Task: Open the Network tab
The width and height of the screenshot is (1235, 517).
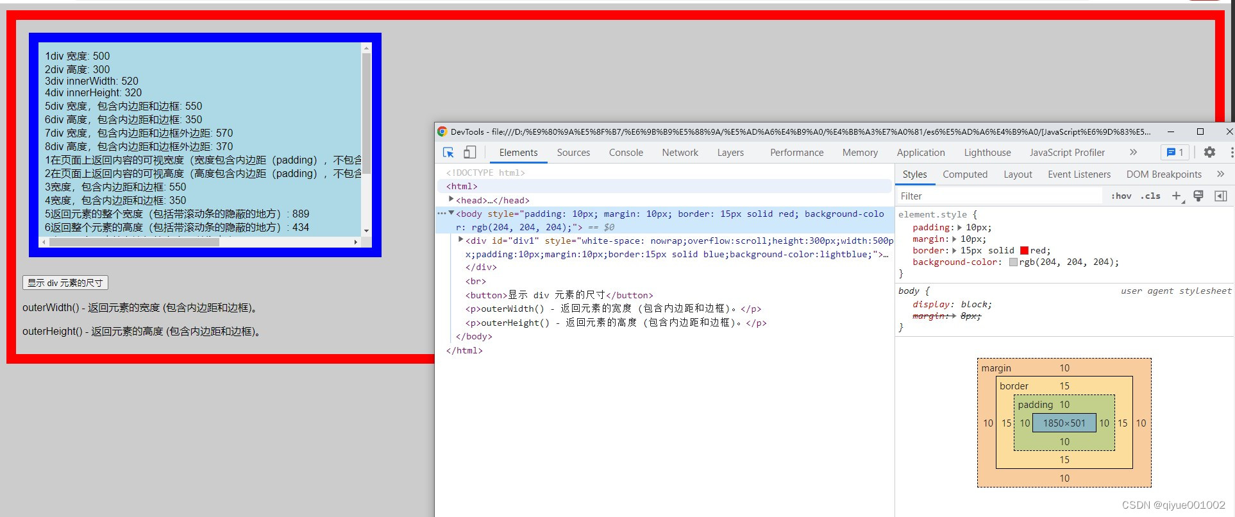Action: click(x=680, y=153)
